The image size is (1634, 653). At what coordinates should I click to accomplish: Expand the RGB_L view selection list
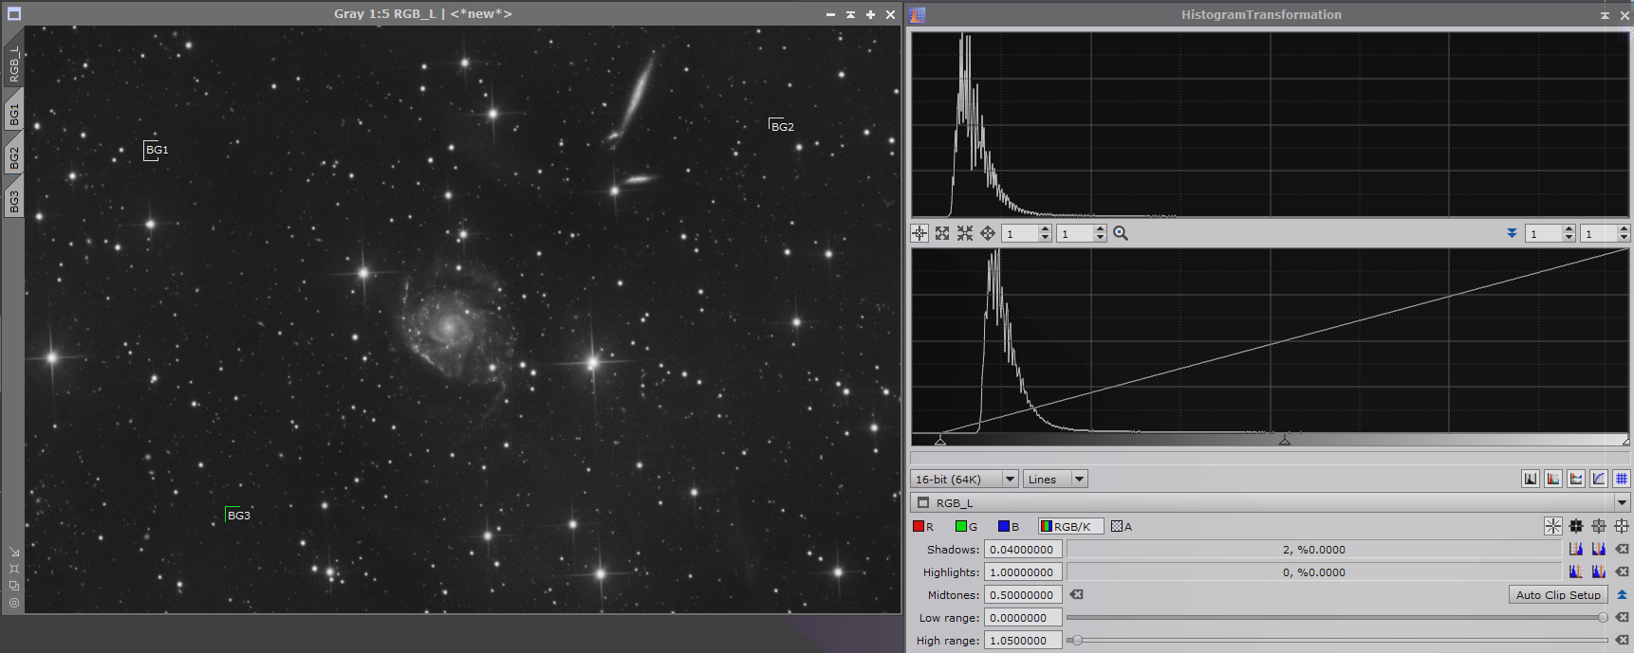tap(1621, 503)
